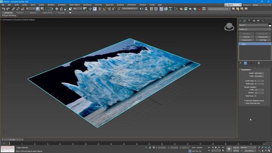Click Use Pivot Point Center icon
Screen dimensions: 272x153
click(x=85, y=9)
